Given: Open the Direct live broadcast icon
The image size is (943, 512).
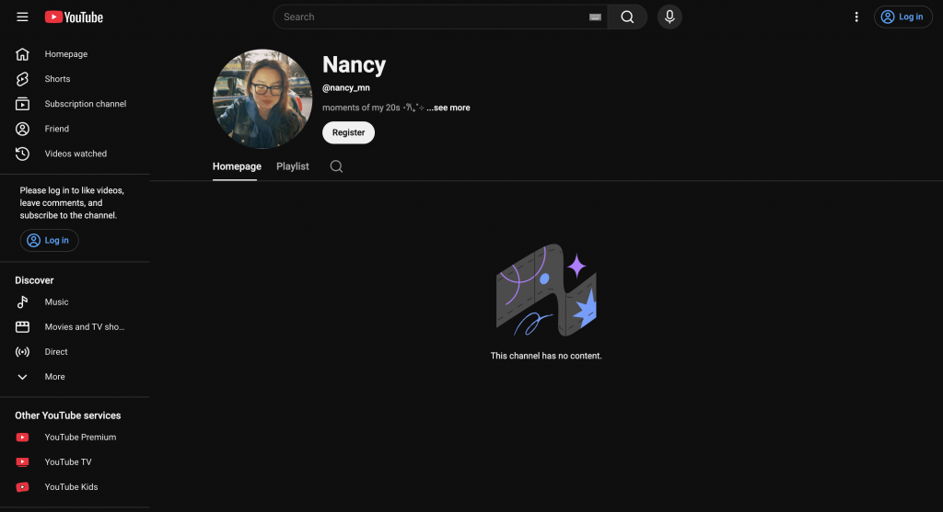Looking at the screenshot, I should 22,352.
